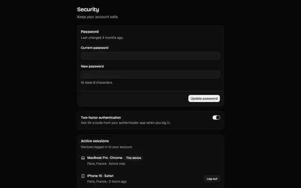Image resolution: width=301 pixels, height=188 pixels.
Task: Click the phone icon beside iPhone 15
Action: pos(83,176)
